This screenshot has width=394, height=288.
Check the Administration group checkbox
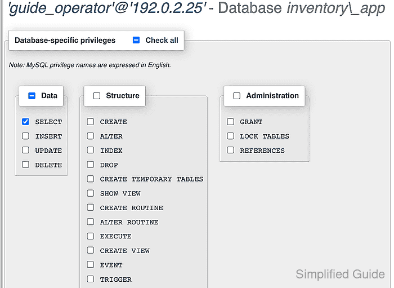point(237,96)
